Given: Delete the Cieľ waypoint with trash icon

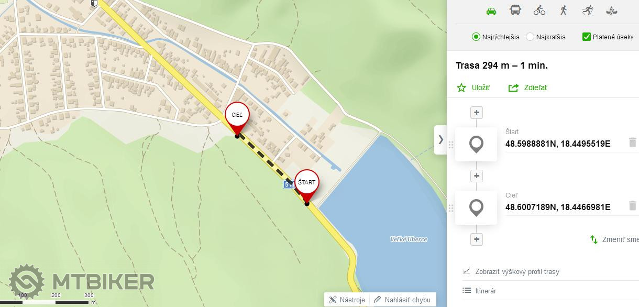Looking at the screenshot, I should tap(633, 206).
